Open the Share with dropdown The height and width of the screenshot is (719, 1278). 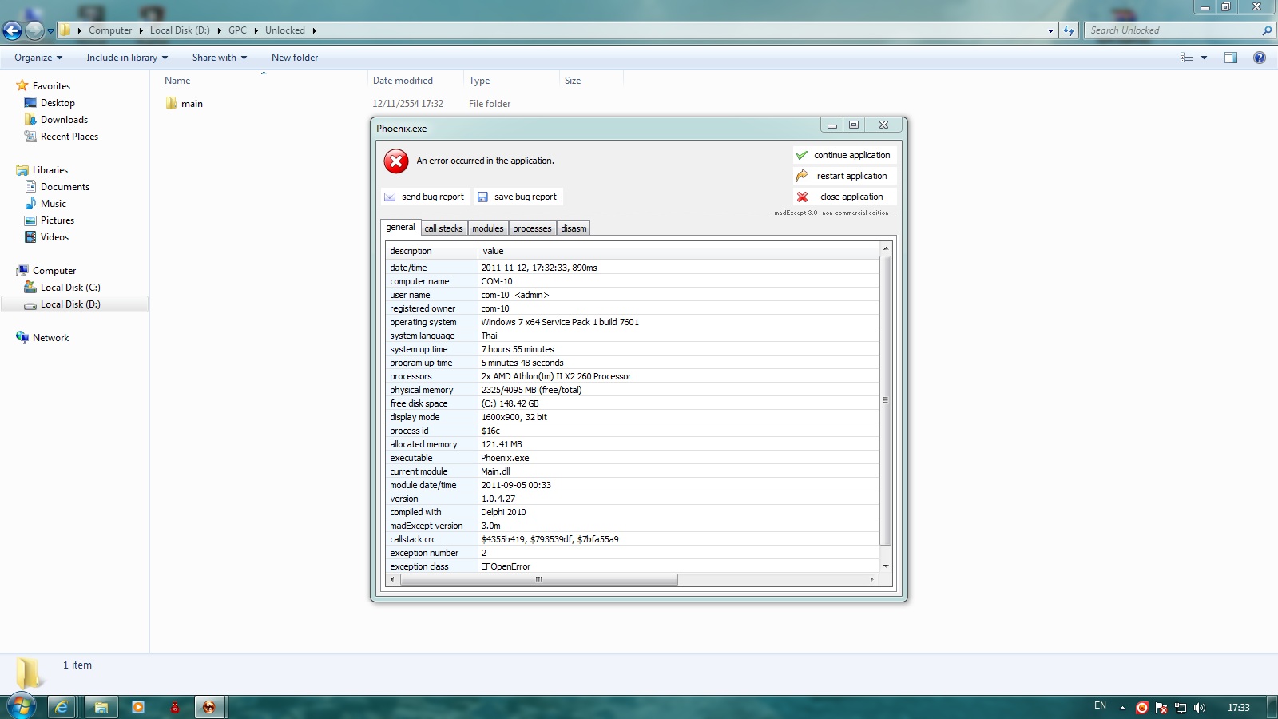tap(220, 58)
